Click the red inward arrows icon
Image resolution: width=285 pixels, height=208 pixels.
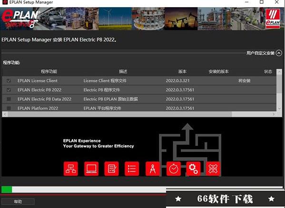click(213, 169)
